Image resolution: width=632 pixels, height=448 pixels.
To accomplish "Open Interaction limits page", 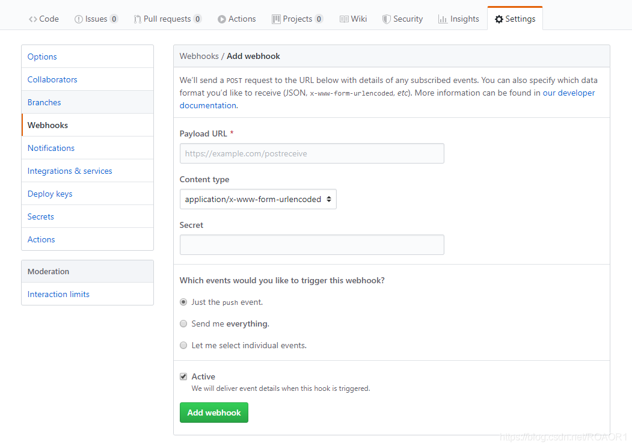I will tap(87, 294).
